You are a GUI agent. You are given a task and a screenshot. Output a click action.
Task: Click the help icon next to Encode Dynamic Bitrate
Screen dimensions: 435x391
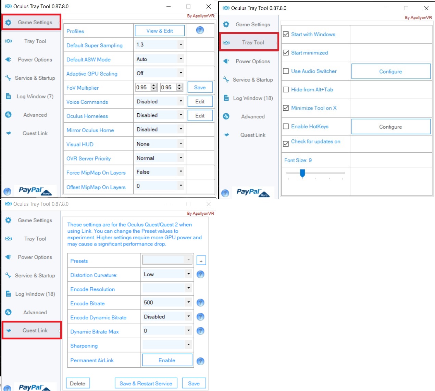(200, 317)
